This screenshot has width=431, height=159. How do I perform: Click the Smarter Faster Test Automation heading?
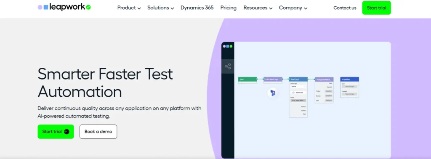point(105,83)
